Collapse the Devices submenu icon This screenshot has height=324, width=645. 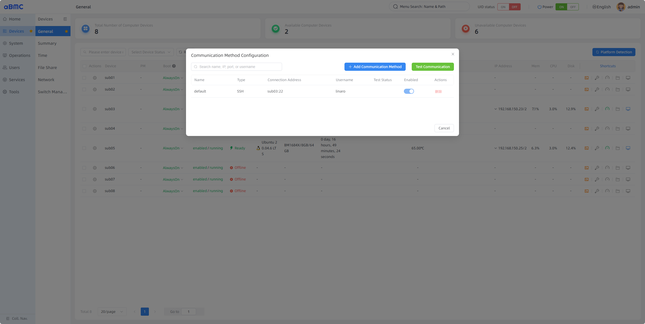click(x=65, y=19)
